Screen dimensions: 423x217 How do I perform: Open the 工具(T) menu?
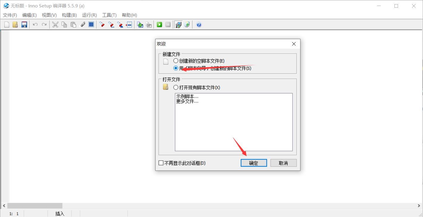point(109,15)
